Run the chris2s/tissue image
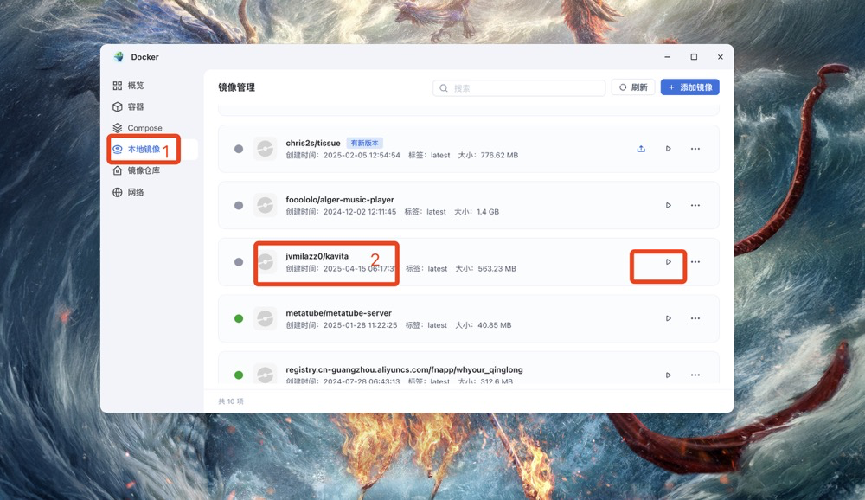Viewport: 865px width, 500px height. [668, 149]
